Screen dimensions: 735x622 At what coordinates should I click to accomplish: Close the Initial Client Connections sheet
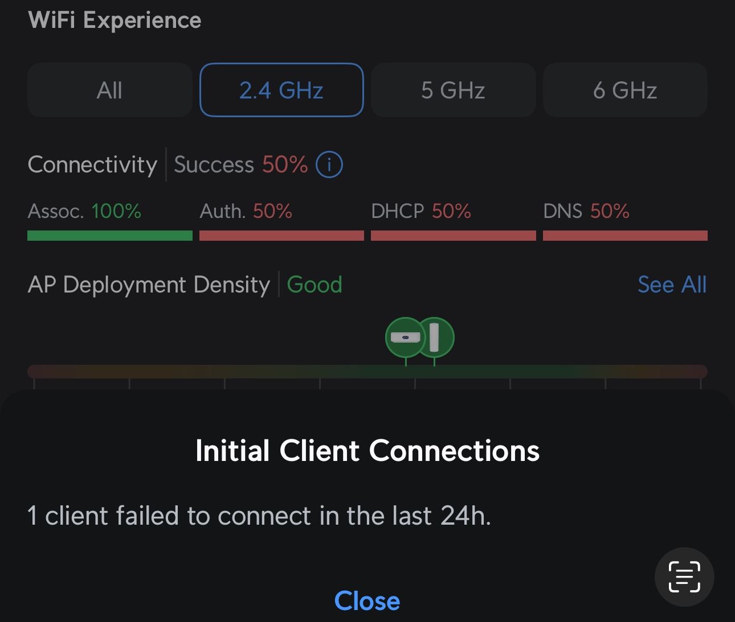tap(367, 601)
